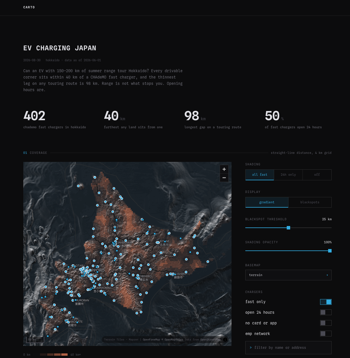Viewport: 350px width, 358px height.
Task: Turn on 'no card or app' filter
Action: click(x=326, y=323)
